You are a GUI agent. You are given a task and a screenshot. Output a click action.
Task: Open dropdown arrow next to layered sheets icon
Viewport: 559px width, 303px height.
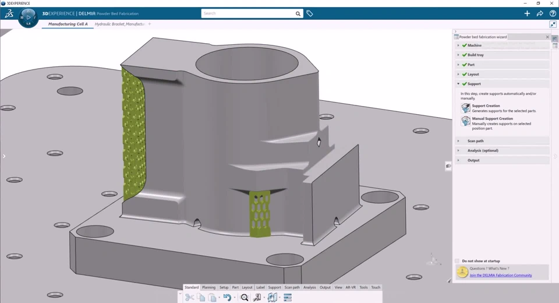[279, 298]
